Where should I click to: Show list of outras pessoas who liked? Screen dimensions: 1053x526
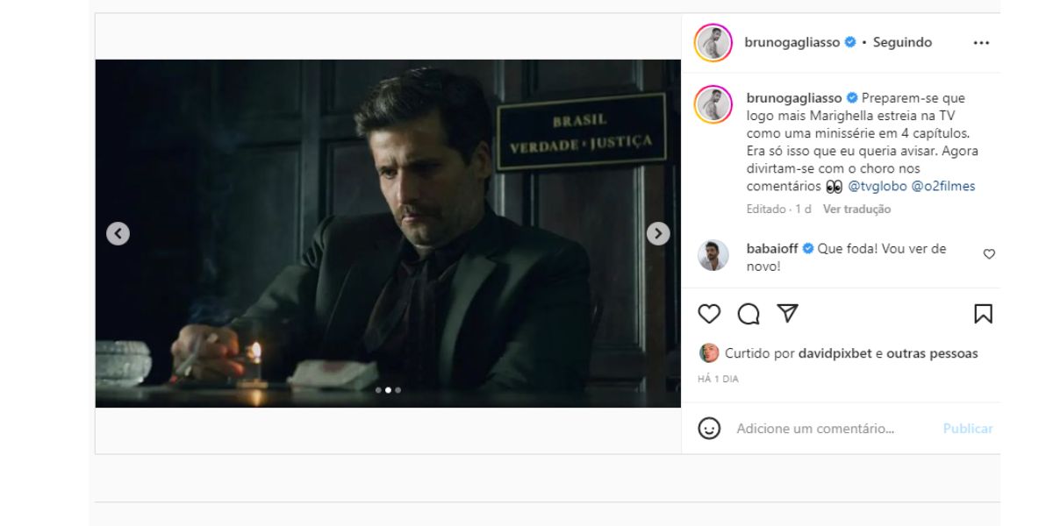[932, 353]
